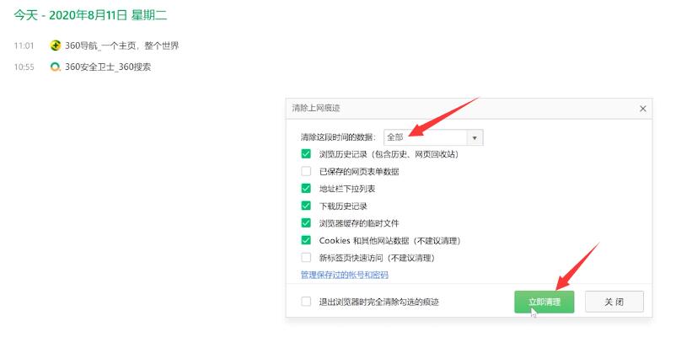Check 已保存的网页表单数据 checkbox
This screenshot has height=364, width=692.
306,171
